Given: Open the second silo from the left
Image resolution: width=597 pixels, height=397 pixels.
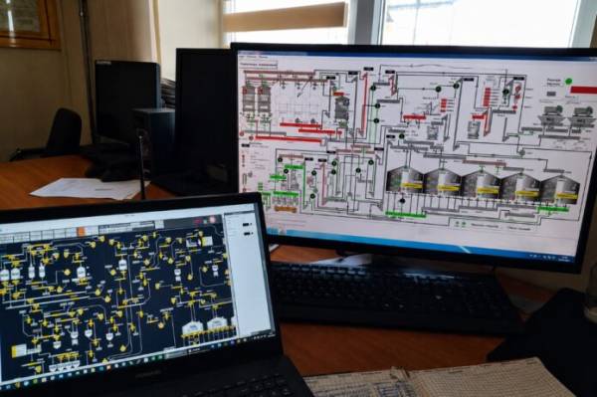Looking at the screenshot, I should 443,182.
